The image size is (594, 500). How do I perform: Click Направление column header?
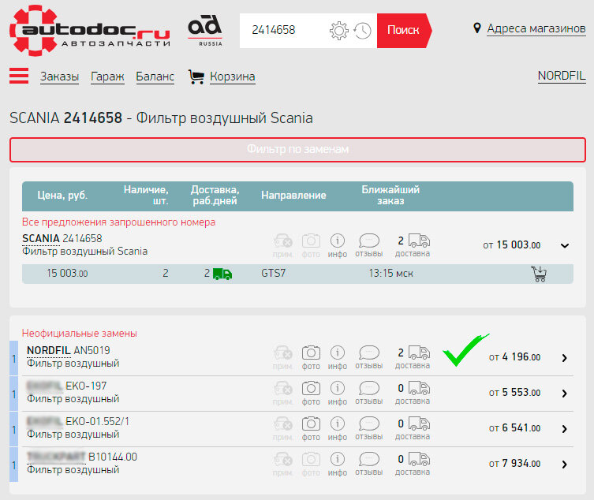293,196
